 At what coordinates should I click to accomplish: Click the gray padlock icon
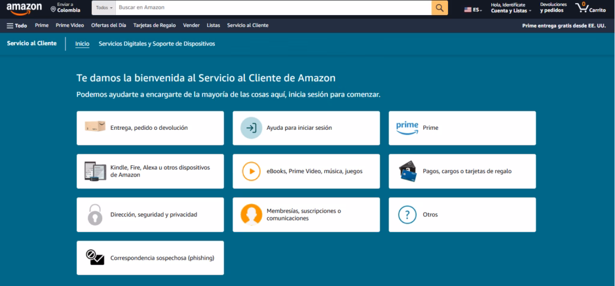(94, 214)
